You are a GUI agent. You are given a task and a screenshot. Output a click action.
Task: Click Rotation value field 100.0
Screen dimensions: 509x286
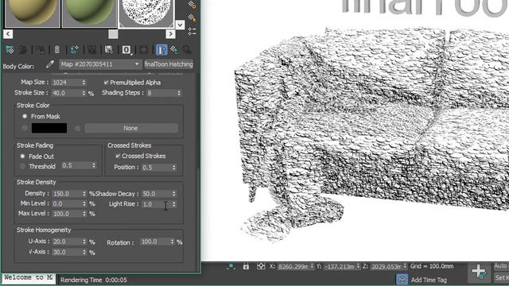[155, 242]
